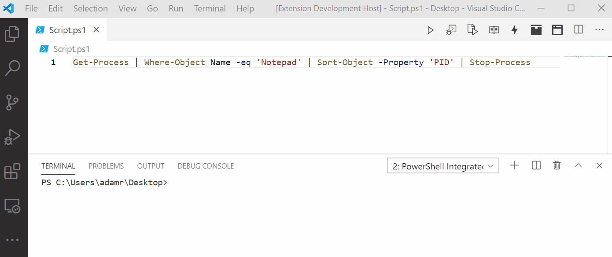Open the Terminal menu
The image size is (612, 257).
(210, 8)
